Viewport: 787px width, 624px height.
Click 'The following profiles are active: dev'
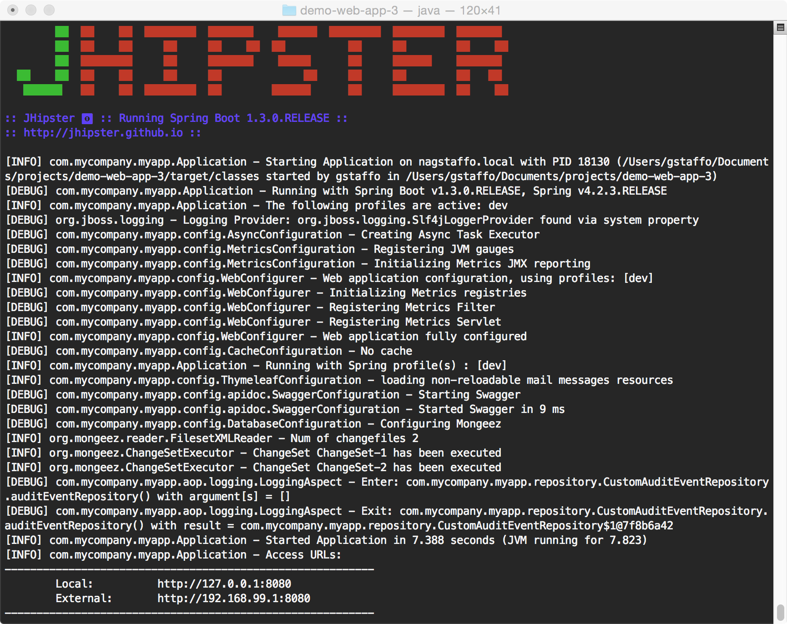click(x=387, y=206)
